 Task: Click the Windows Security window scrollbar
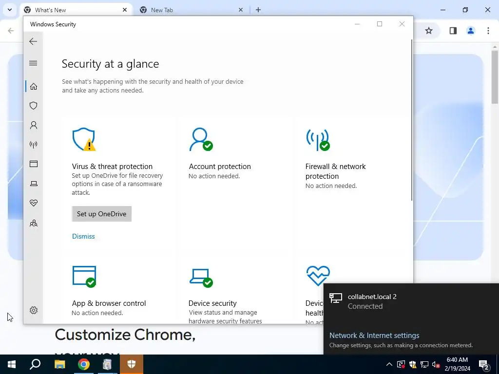coord(411,120)
